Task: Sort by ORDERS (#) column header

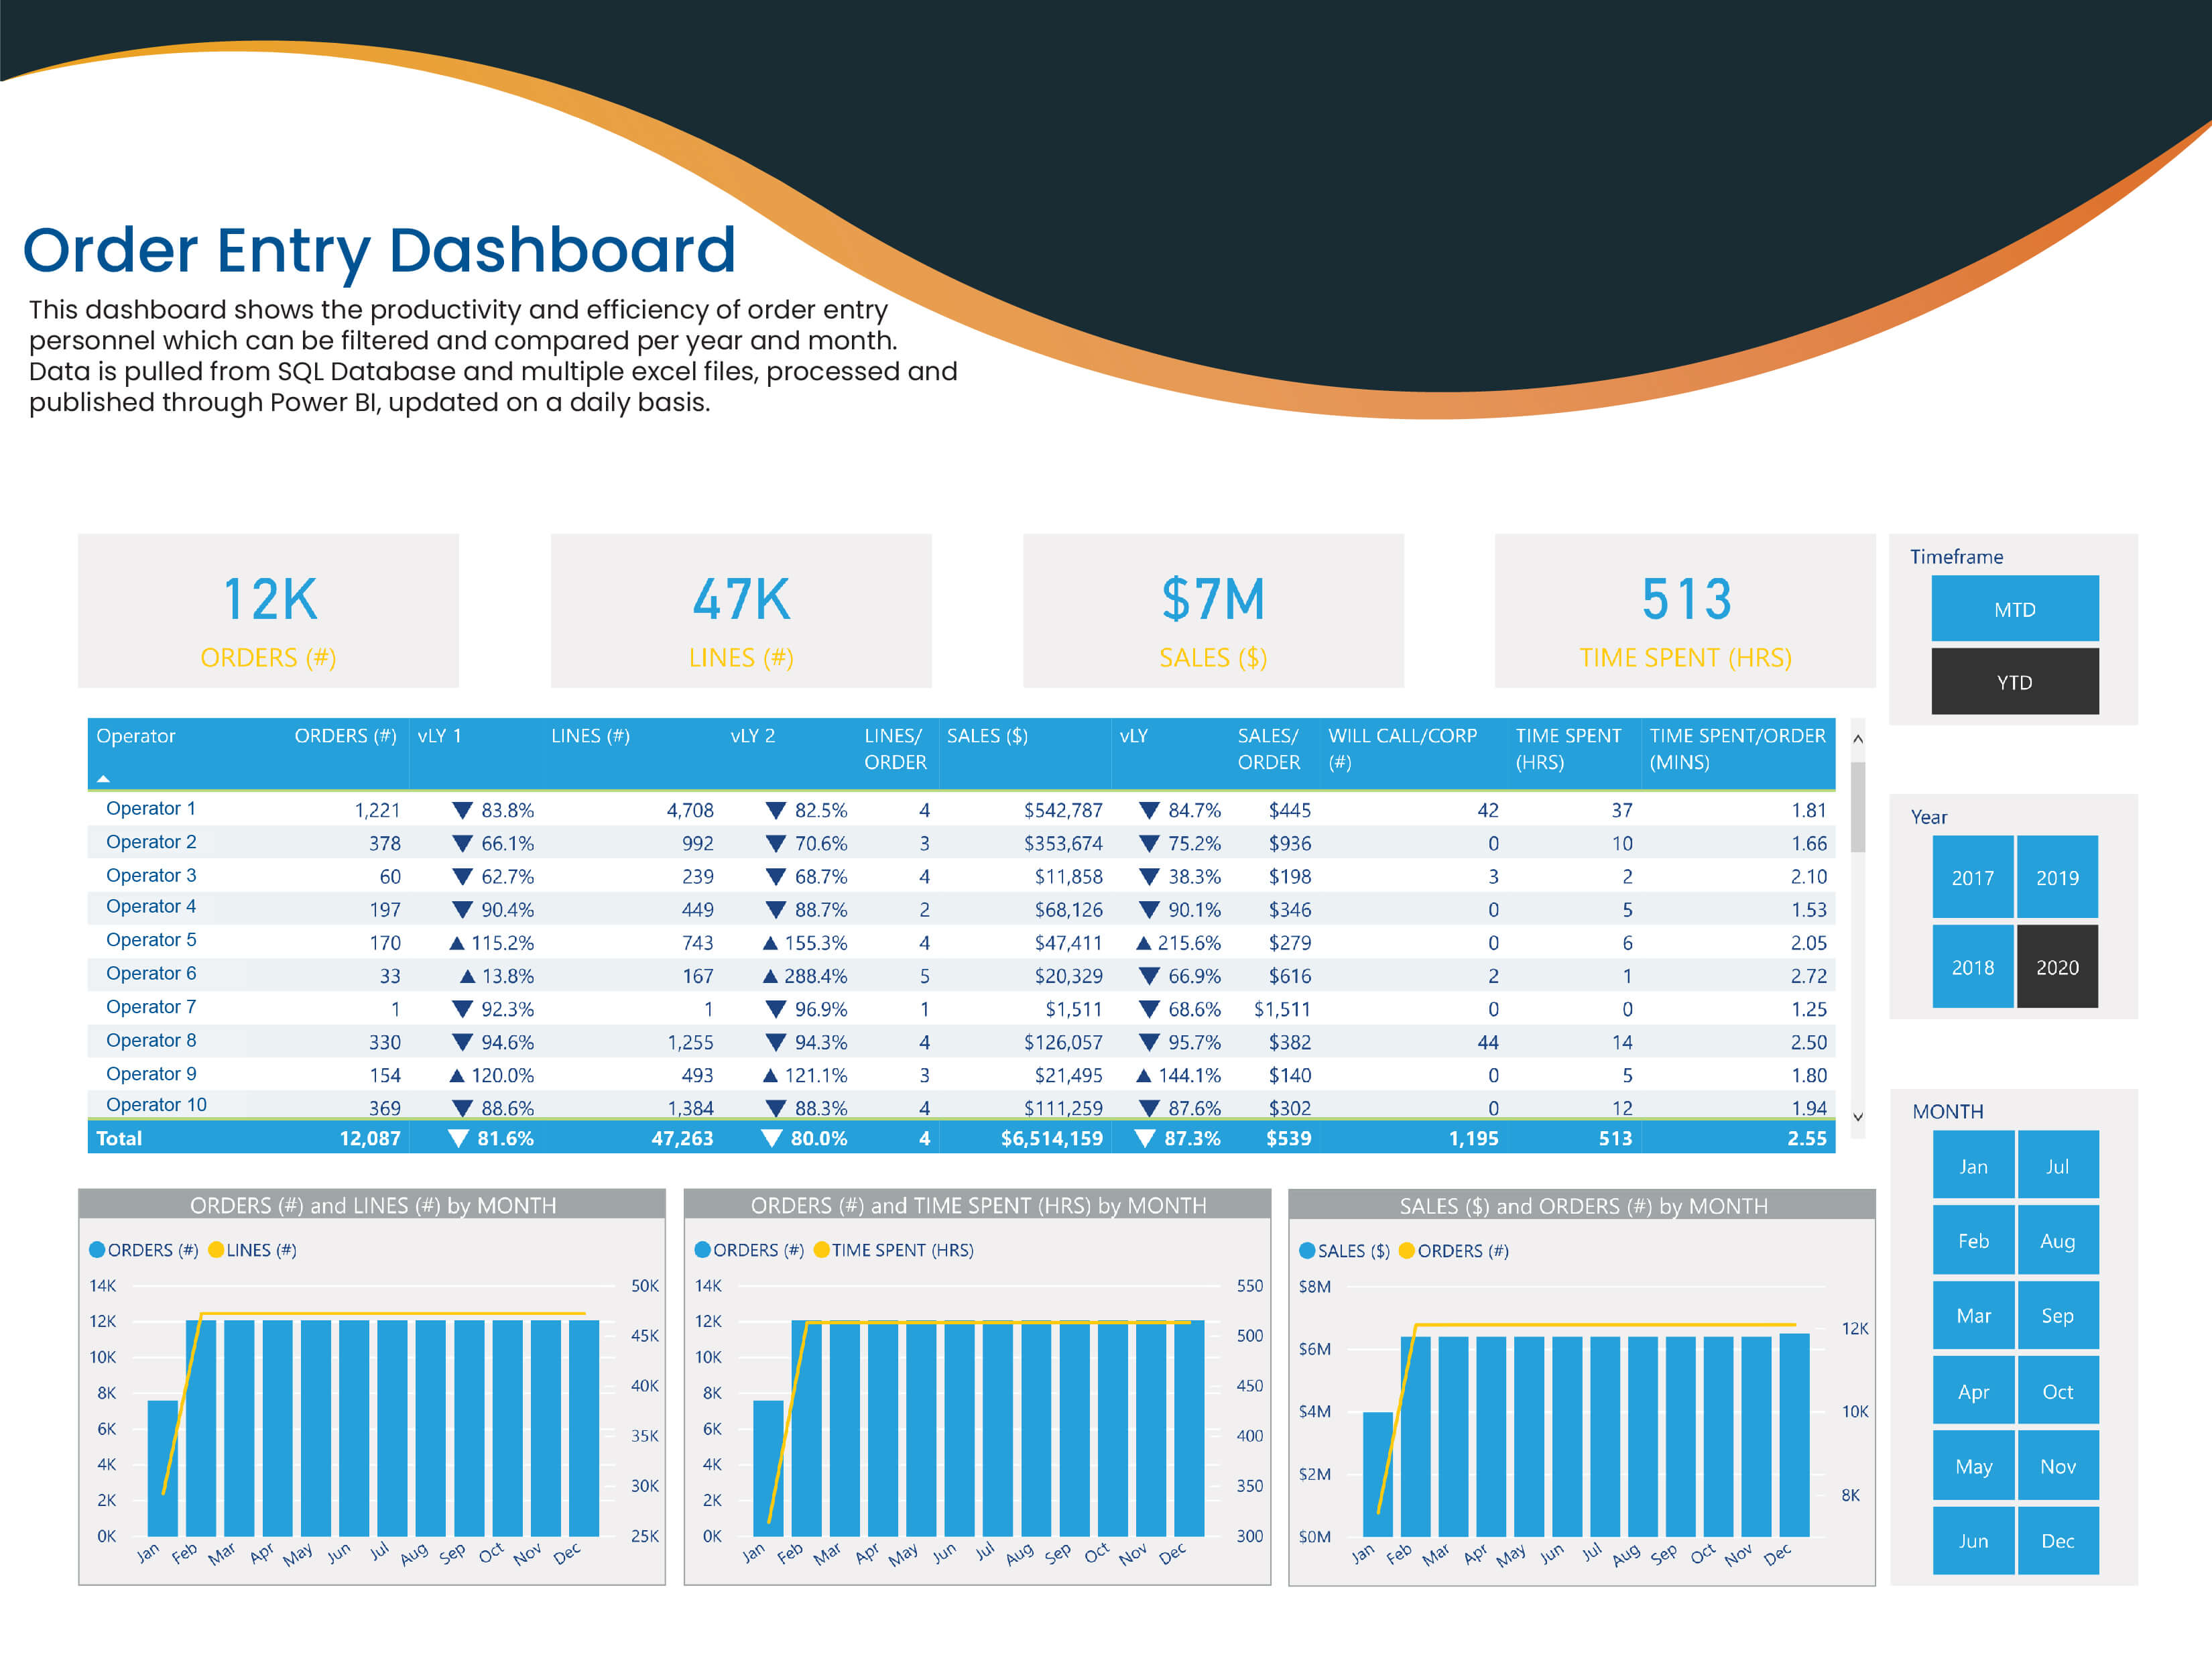Action: pos(345,736)
